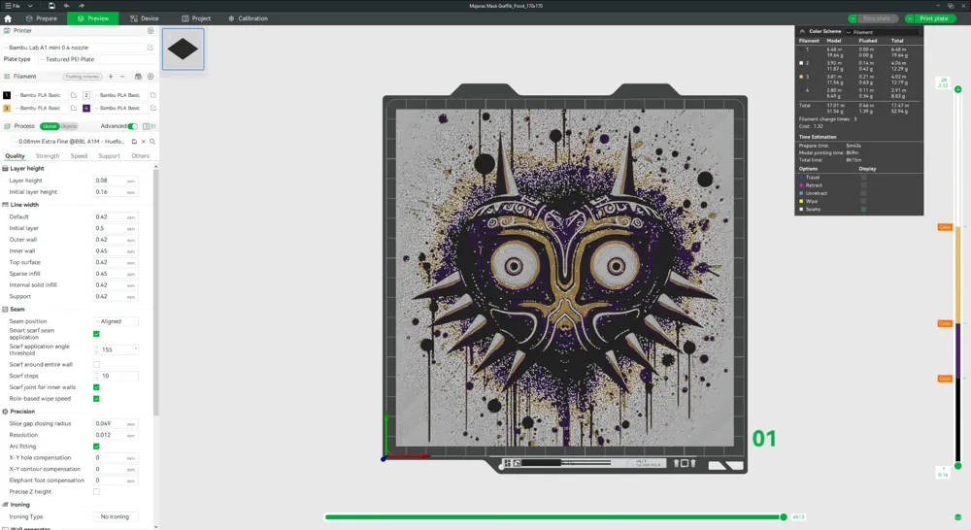This screenshot has width=971, height=530.
Task: Open Filament settings gear icon
Action: 151,77
